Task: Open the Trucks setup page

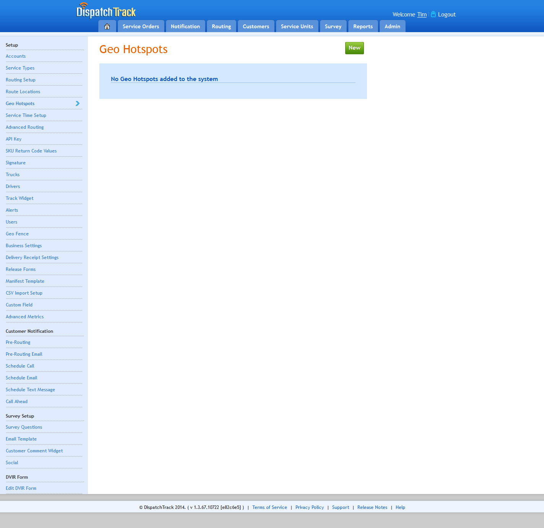Action: click(x=13, y=175)
